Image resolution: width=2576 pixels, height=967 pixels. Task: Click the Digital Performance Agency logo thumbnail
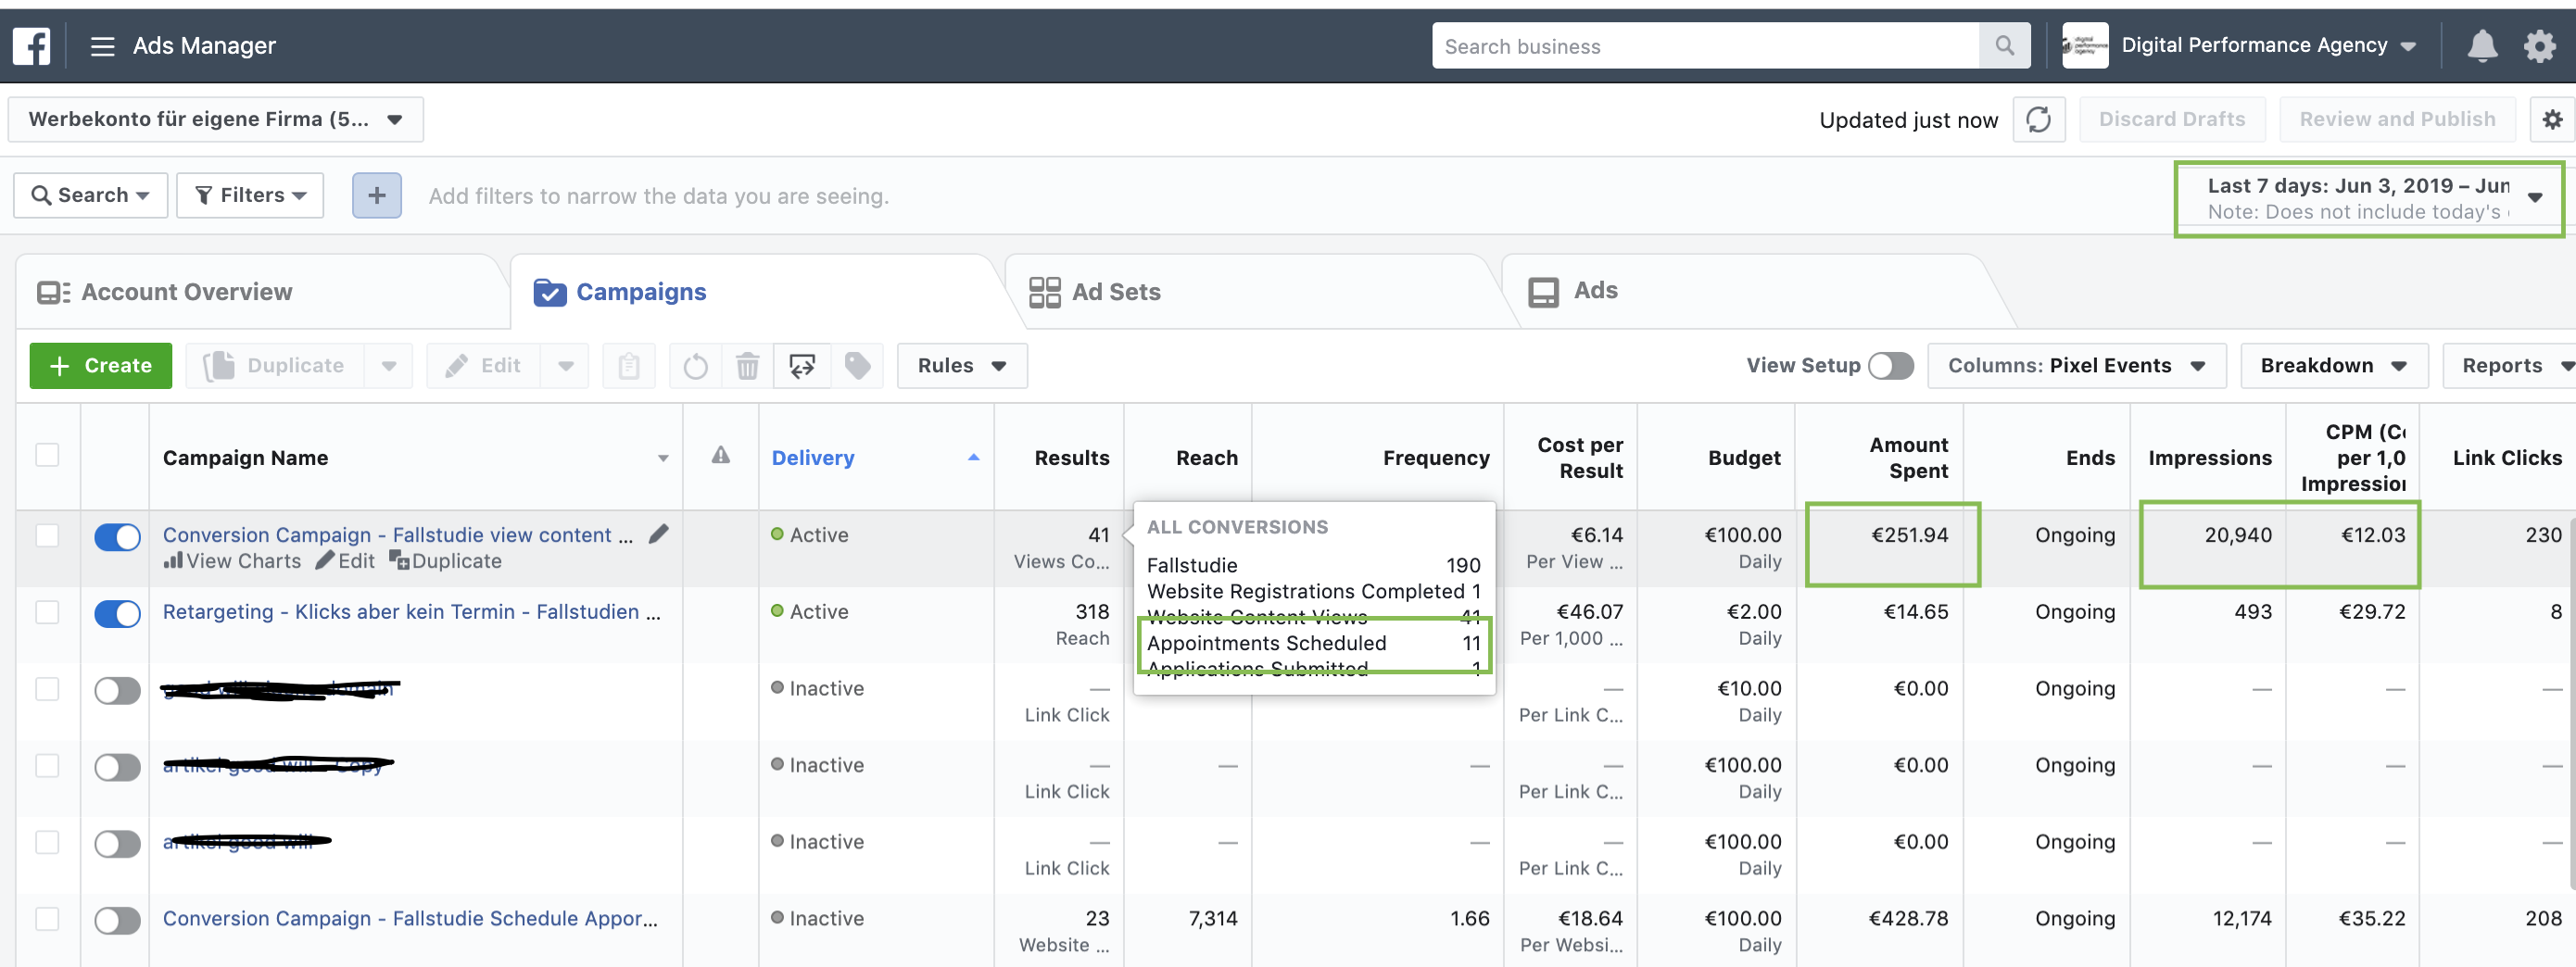coord(2084,46)
